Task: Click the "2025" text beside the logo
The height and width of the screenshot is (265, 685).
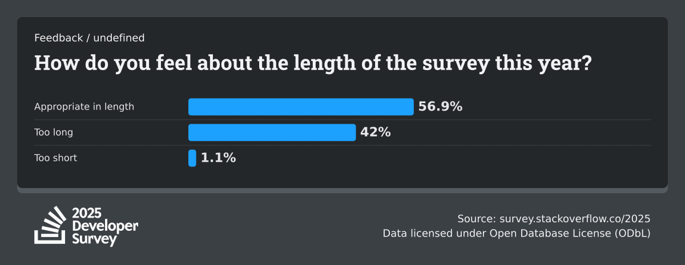Action: 87,213
